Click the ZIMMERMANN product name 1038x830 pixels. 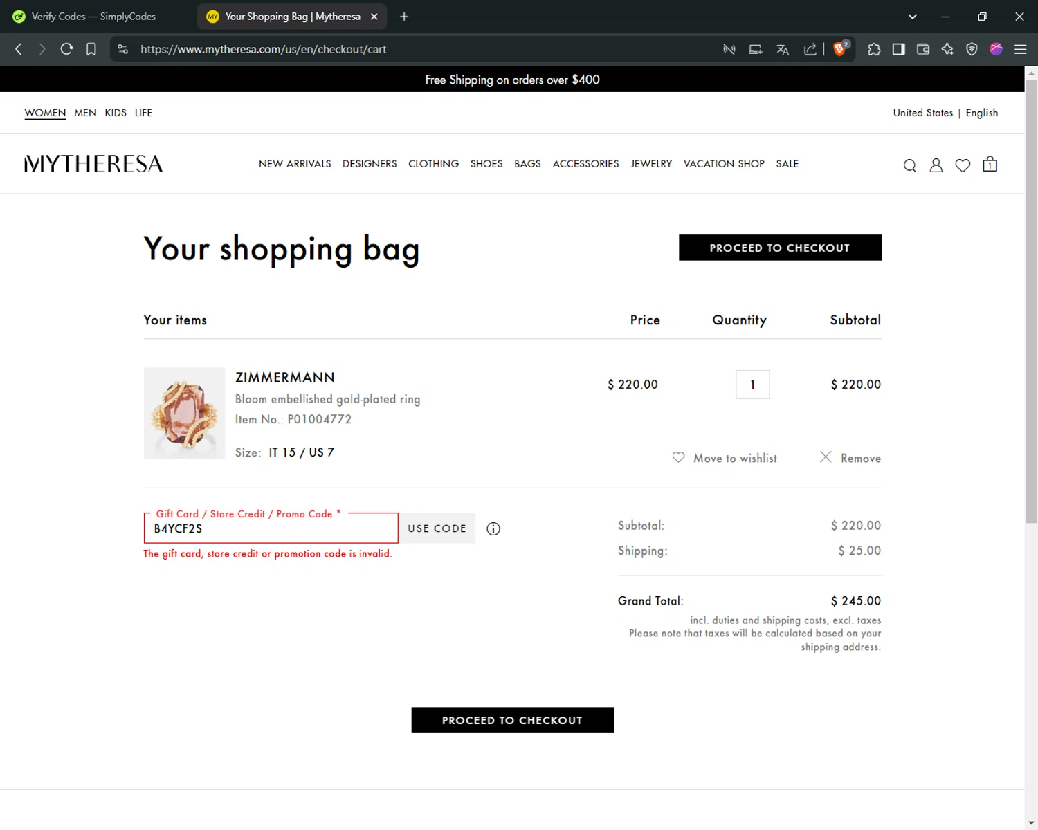[x=285, y=378]
